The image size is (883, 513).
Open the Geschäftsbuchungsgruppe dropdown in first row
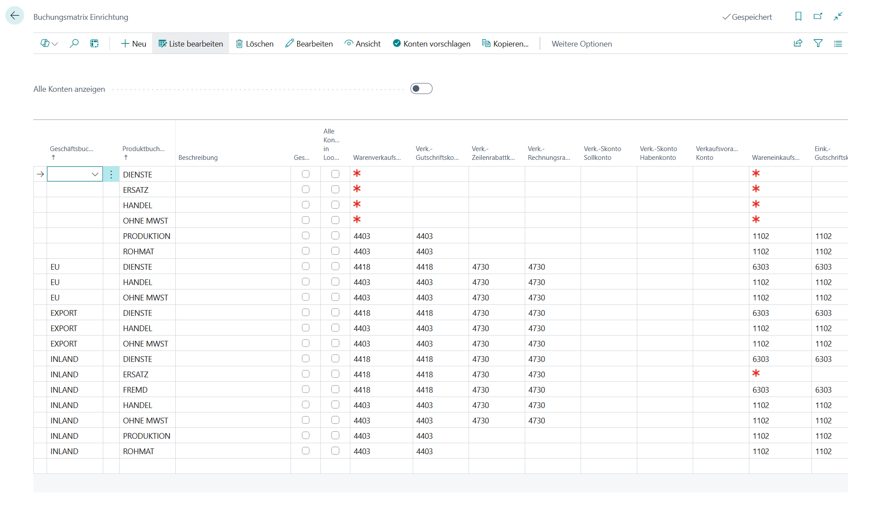pyautogui.click(x=95, y=174)
